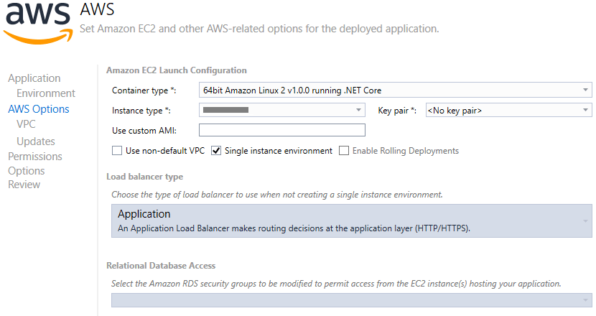Click the AWS logo icon
This screenshot has height=316, width=596.
pos(37,22)
